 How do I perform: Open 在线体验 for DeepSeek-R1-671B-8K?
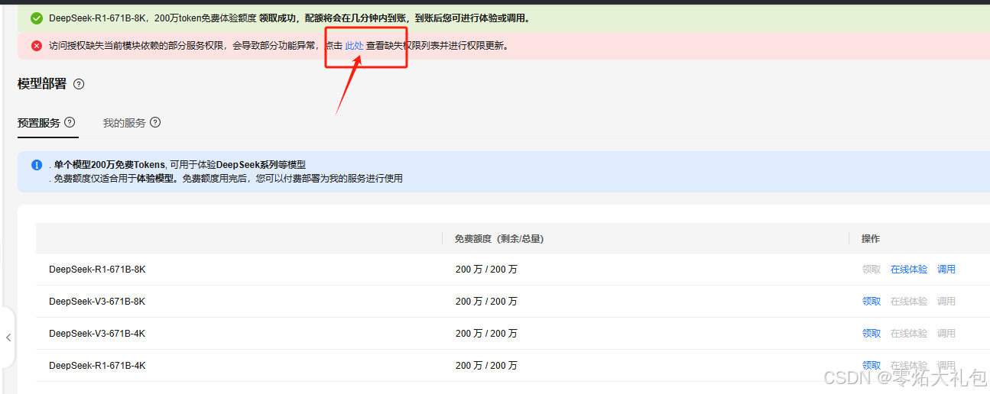click(x=909, y=270)
